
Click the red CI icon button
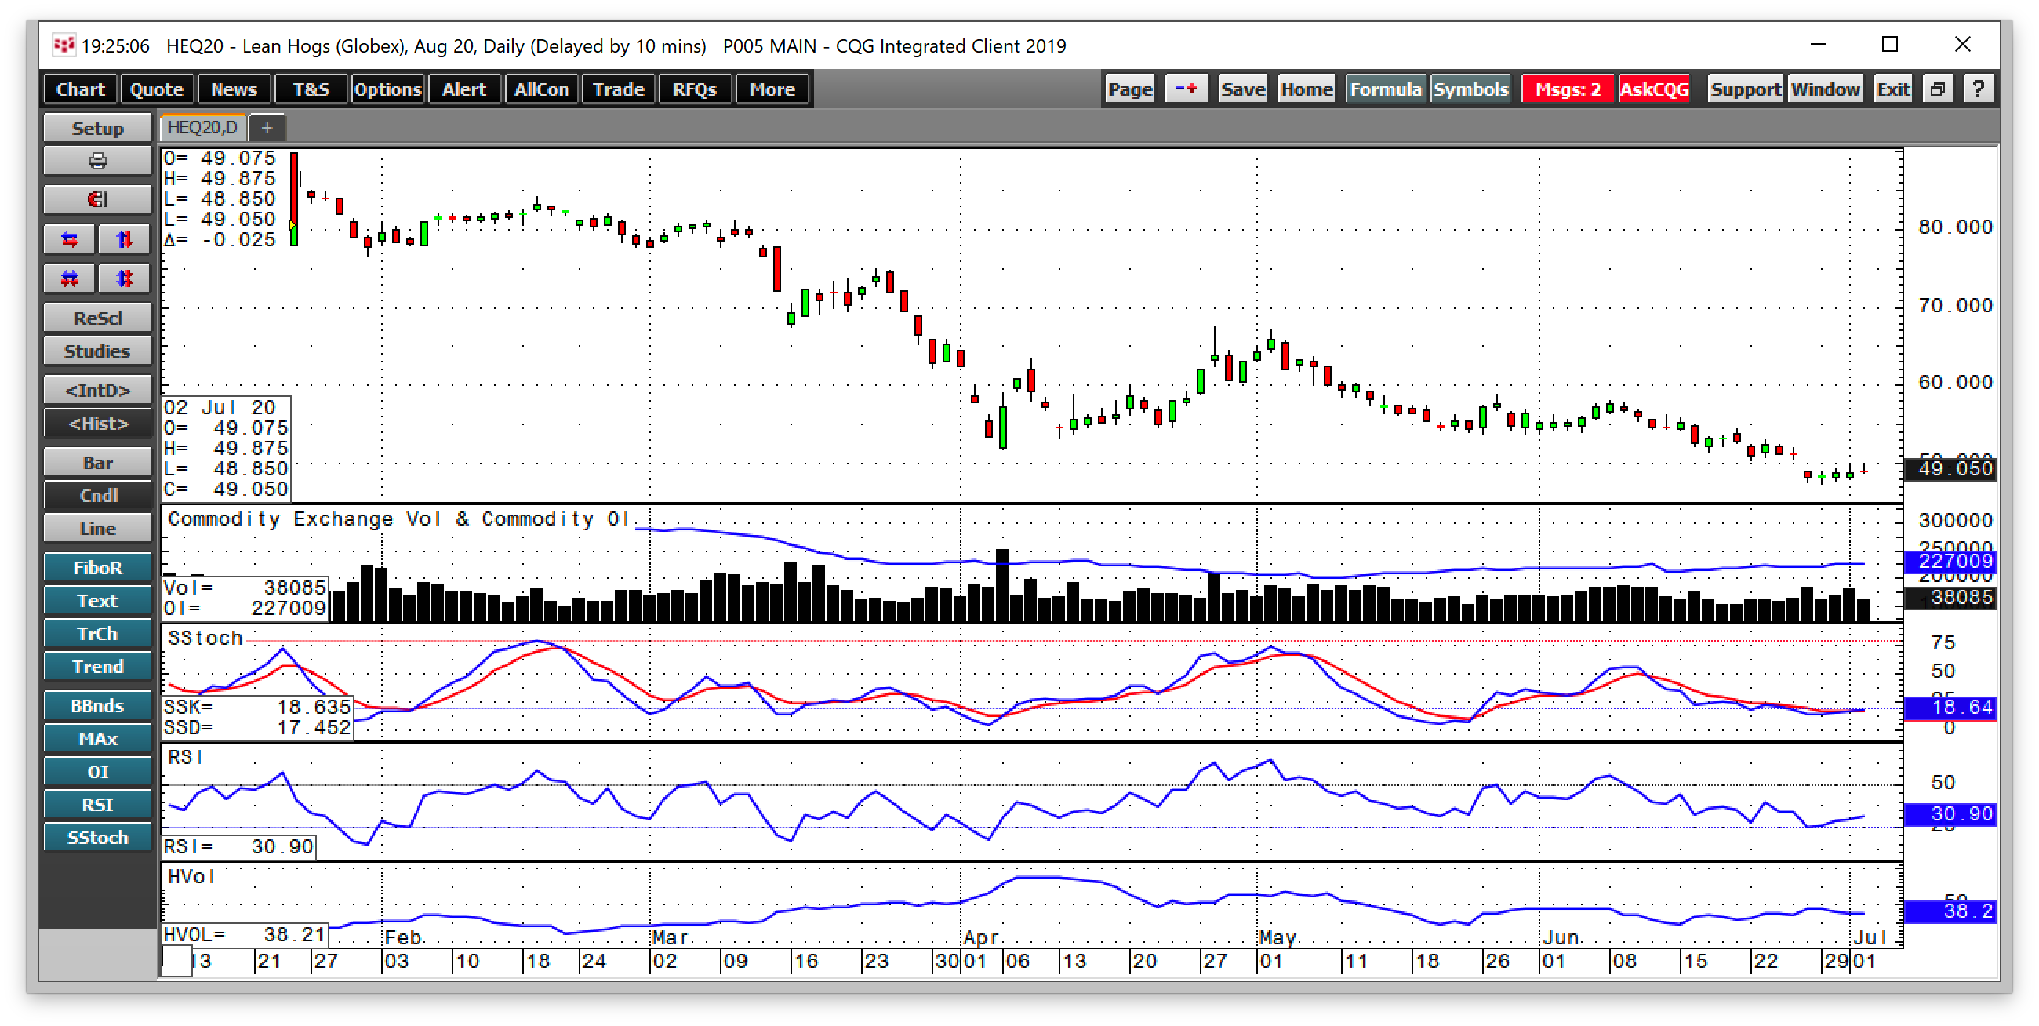point(97,199)
